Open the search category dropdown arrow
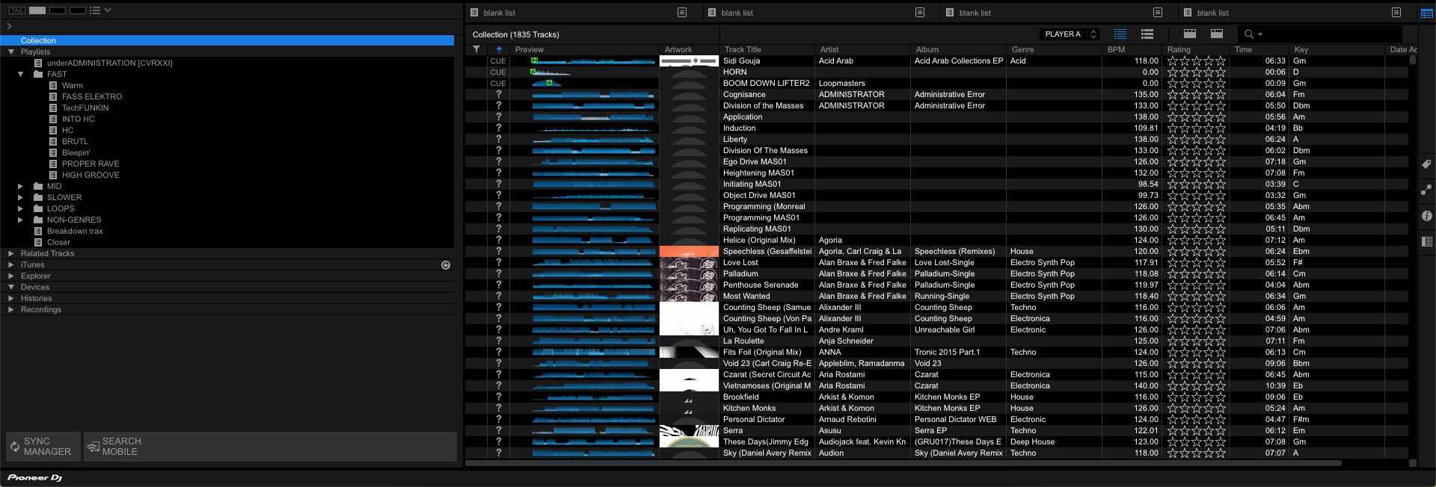Viewport: 1436px width, 487px height. (x=1260, y=34)
